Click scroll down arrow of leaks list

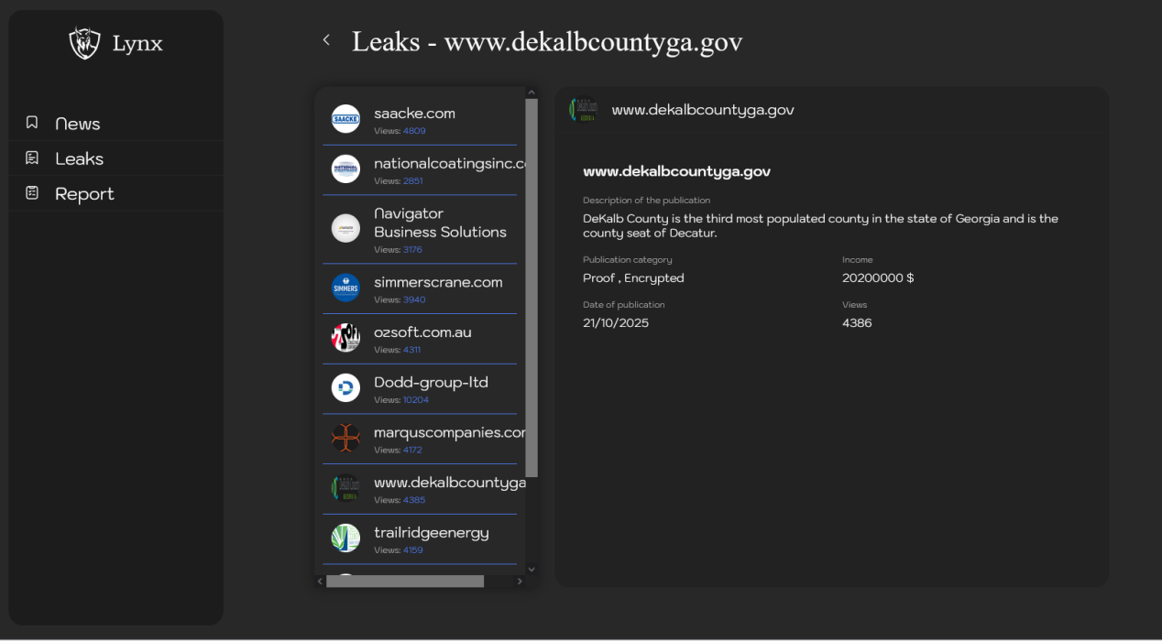[x=532, y=569]
